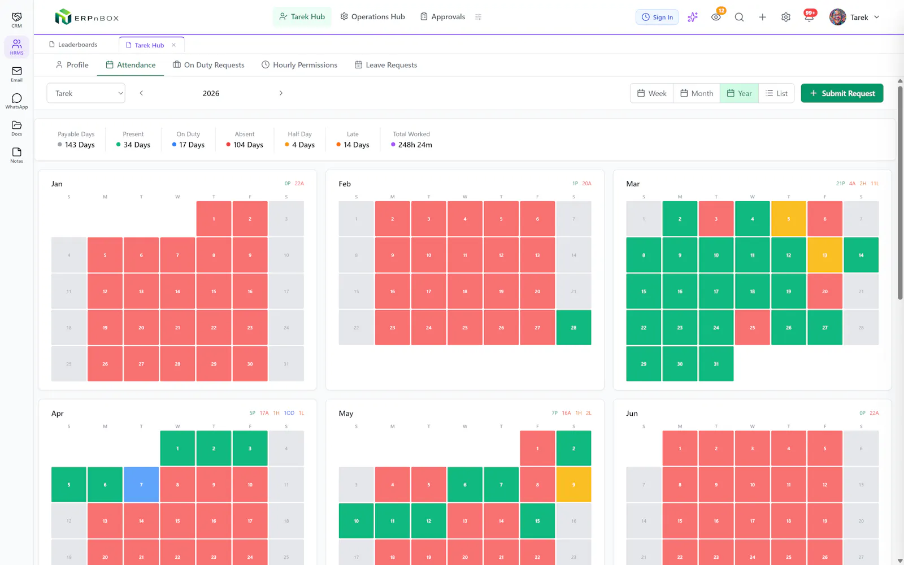Open the Profile tab
The height and width of the screenshot is (565, 904).
[x=72, y=65]
